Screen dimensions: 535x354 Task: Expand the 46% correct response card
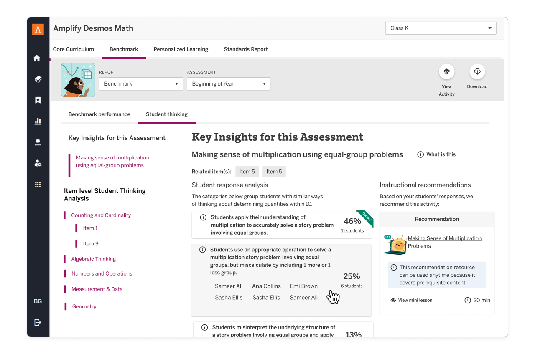click(272, 225)
